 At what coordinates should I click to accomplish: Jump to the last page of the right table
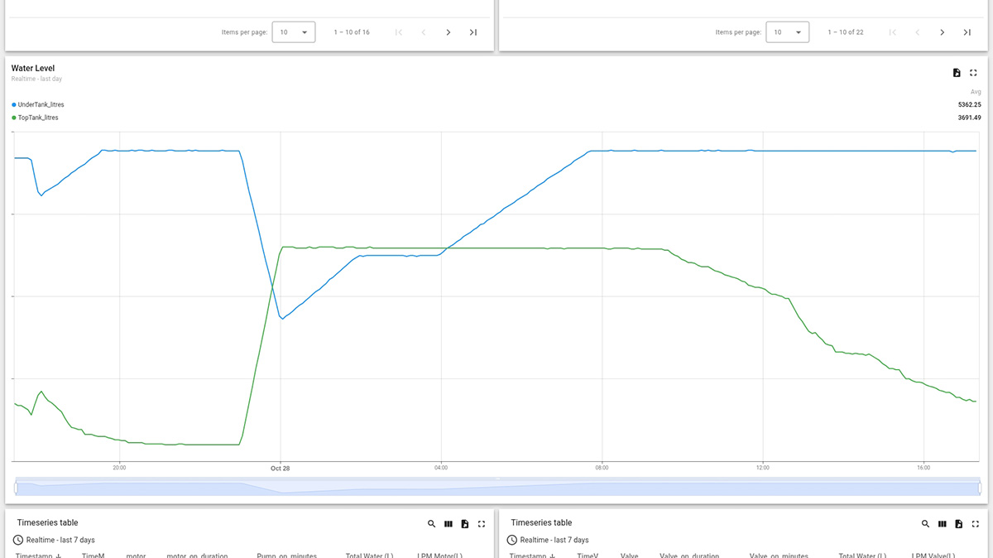(967, 31)
